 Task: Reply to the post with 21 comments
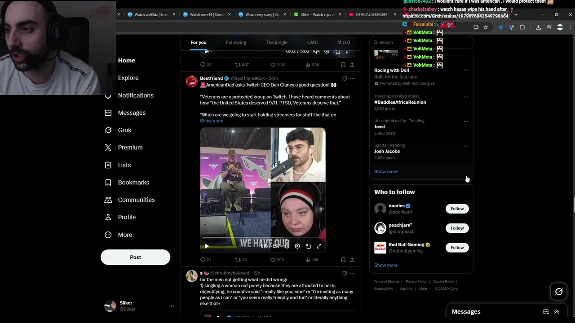205,260
